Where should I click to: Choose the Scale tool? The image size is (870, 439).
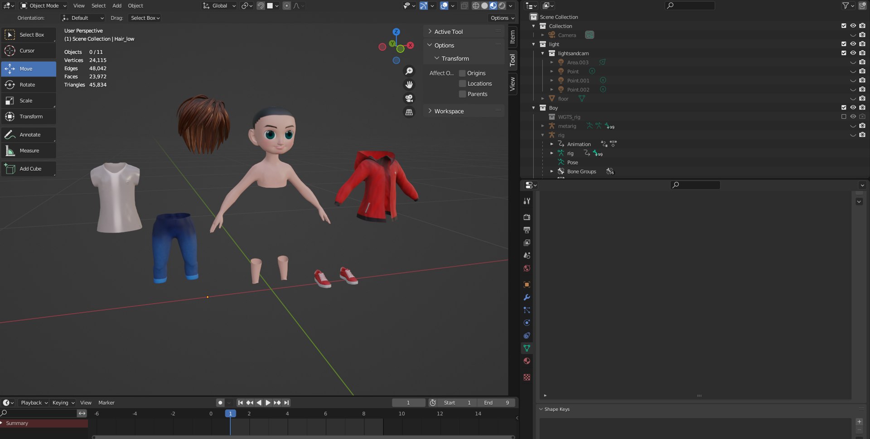point(29,100)
